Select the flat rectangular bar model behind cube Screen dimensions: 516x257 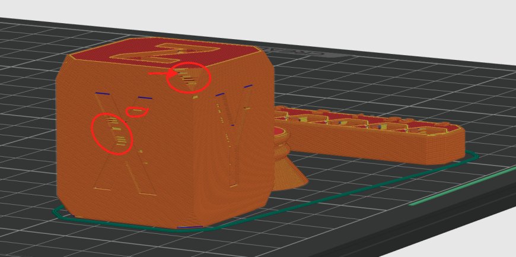[x=370, y=134]
